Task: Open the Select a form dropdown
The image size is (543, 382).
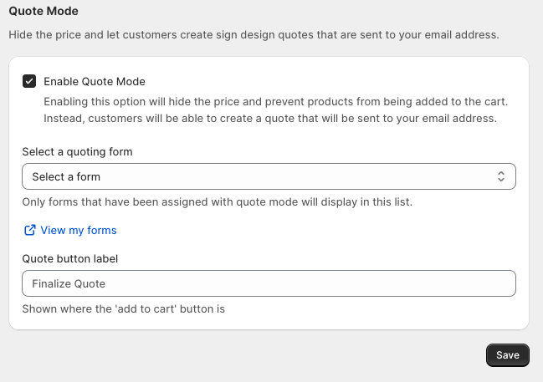Action: [269, 176]
